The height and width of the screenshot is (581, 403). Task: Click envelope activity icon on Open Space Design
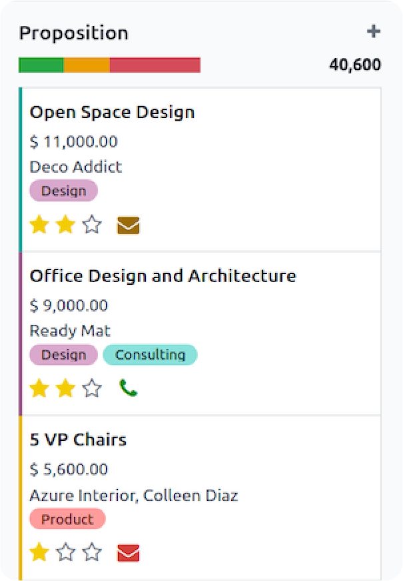point(128,225)
